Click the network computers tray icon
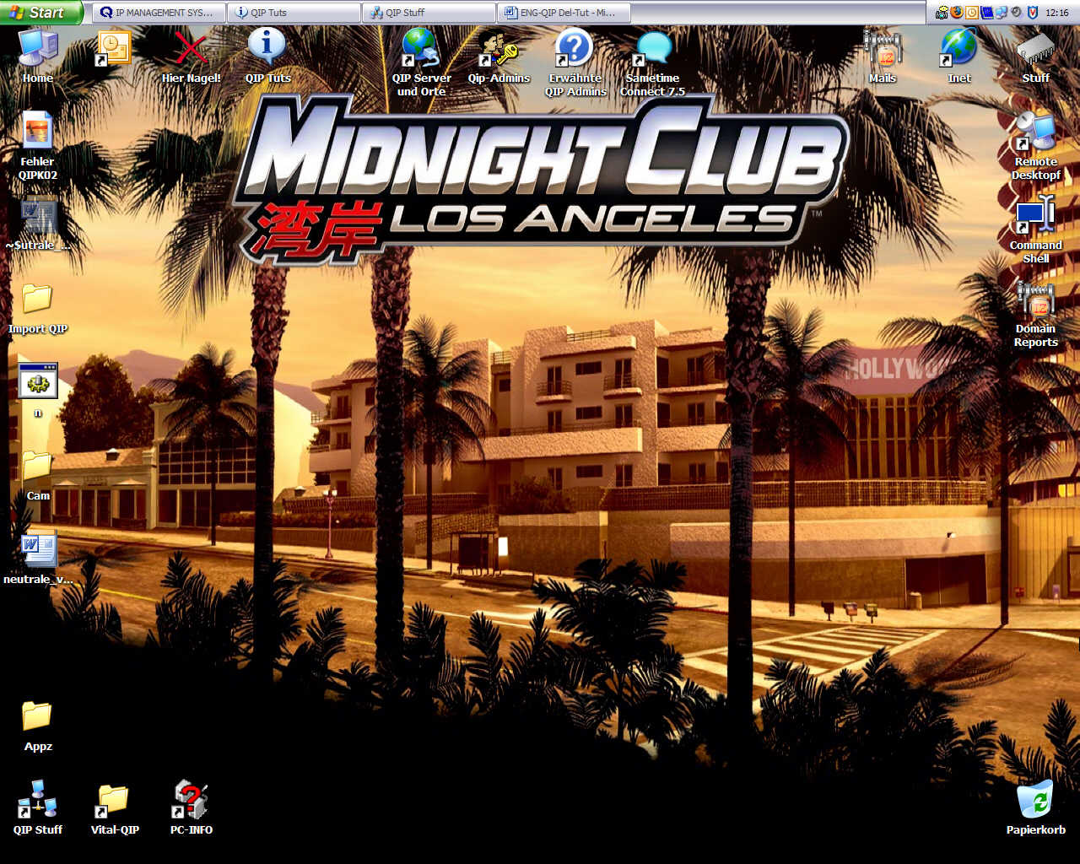Screen dimensions: 1080x864 (1002, 12)
